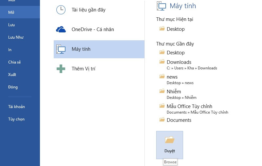Click the folder icon beside Downloads
Screen dimensions: 262x166
point(162,62)
